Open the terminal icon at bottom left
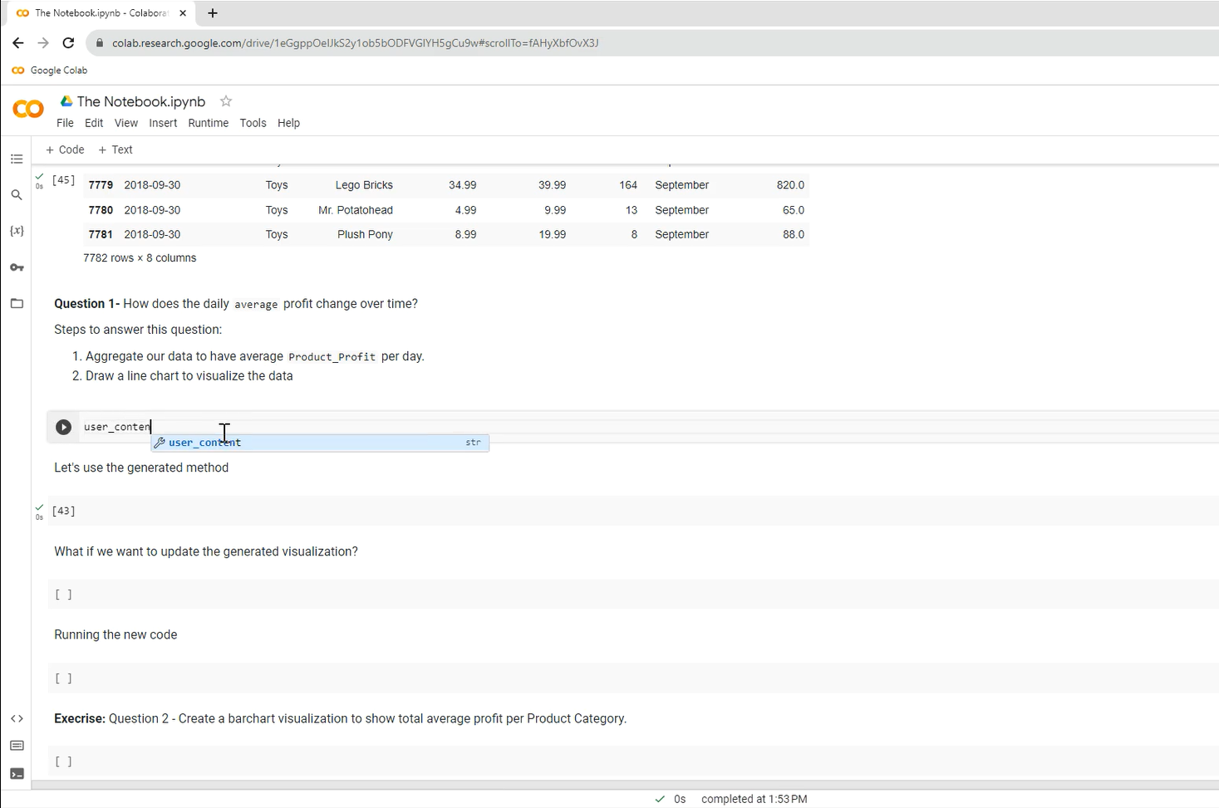 (x=17, y=774)
